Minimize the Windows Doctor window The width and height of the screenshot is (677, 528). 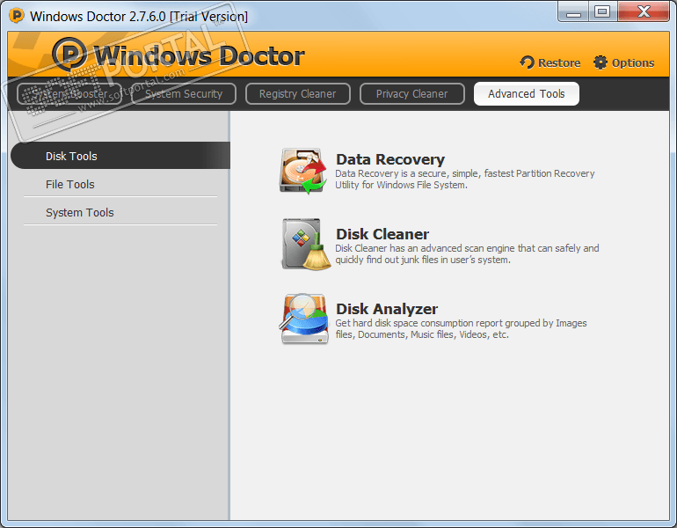573,12
